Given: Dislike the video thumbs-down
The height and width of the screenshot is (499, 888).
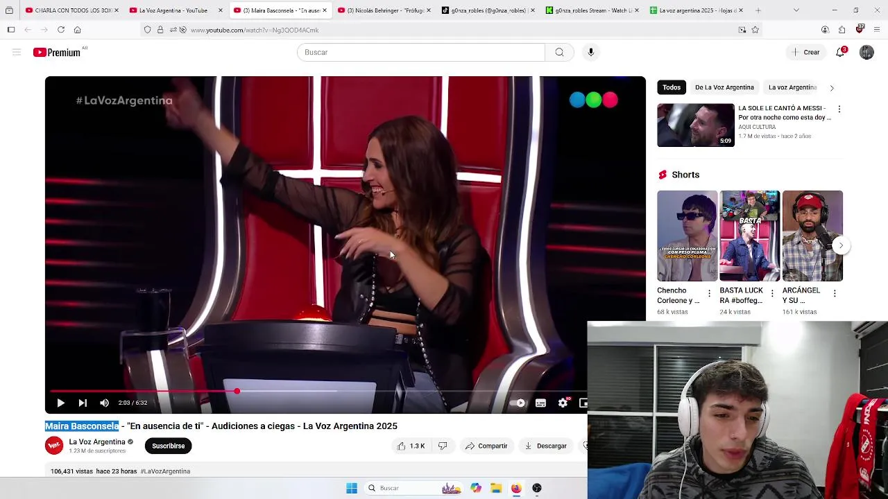Looking at the screenshot, I should [x=443, y=446].
